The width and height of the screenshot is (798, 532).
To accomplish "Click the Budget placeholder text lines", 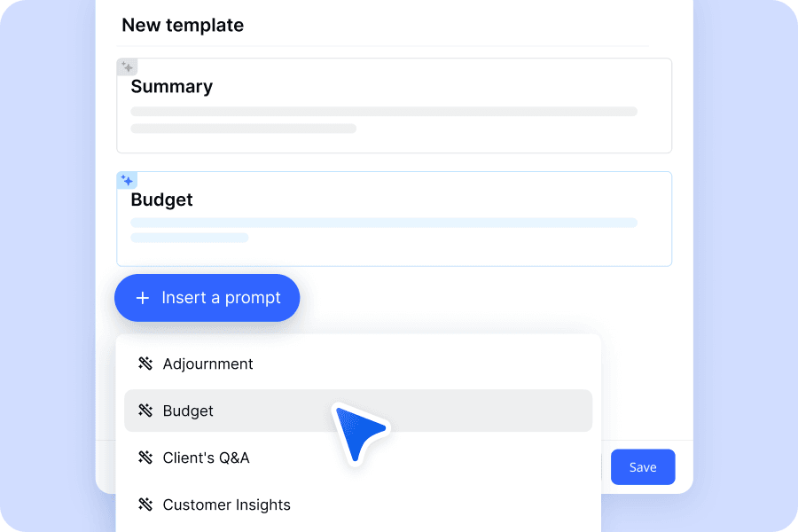I will tap(384, 231).
